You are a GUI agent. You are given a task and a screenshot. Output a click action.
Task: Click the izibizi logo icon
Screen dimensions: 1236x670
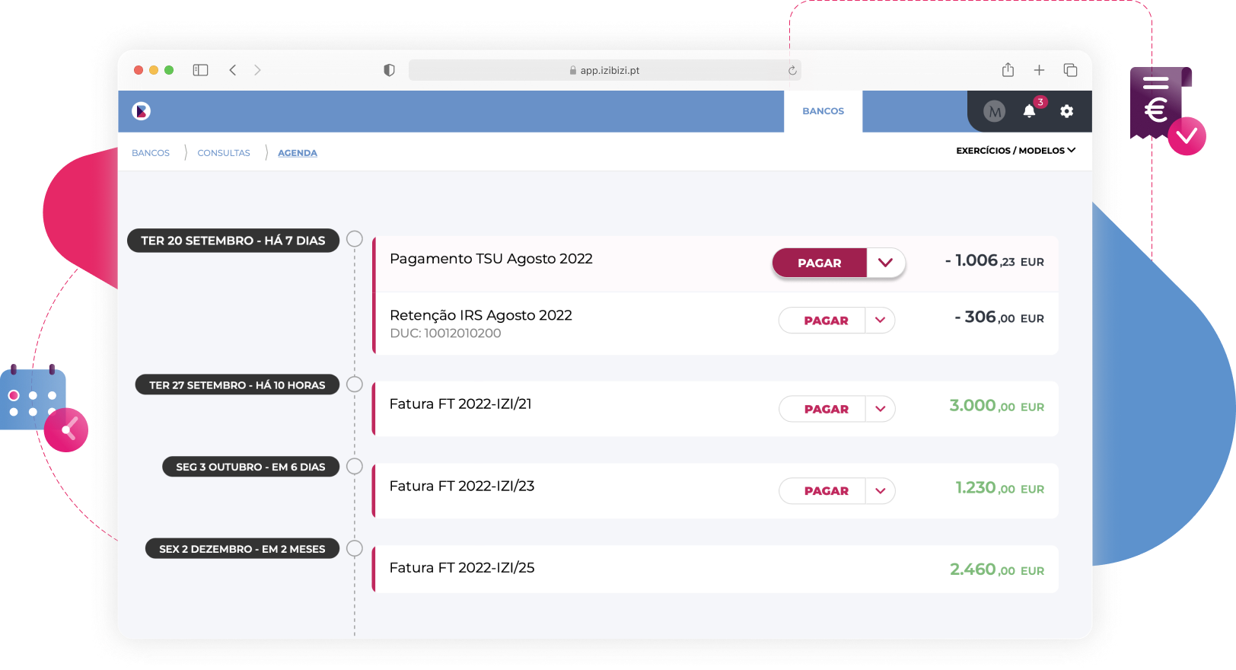tap(141, 111)
